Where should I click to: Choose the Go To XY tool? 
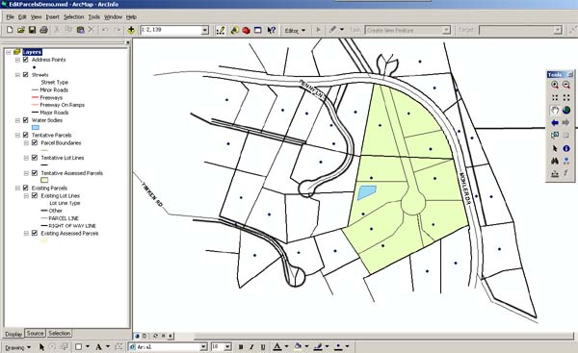566,161
